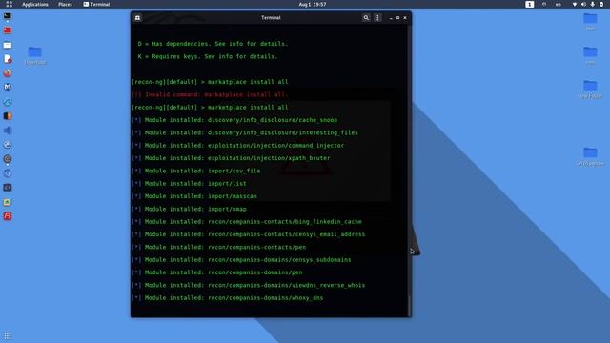Click the 'viewdns_reverse_whois' module line
The image size is (610, 343).
click(248, 285)
